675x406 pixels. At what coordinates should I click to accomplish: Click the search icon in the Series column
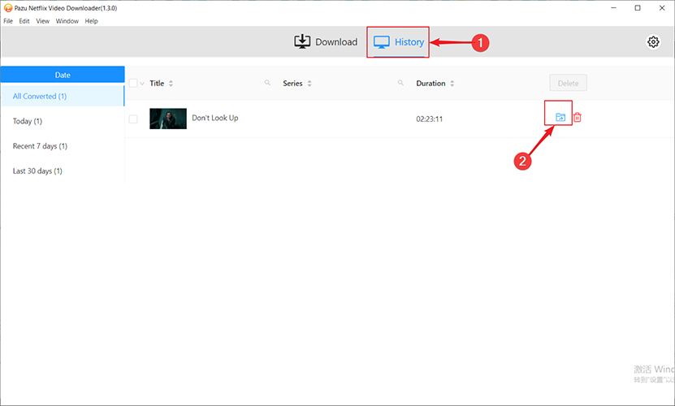click(x=400, y=84)
